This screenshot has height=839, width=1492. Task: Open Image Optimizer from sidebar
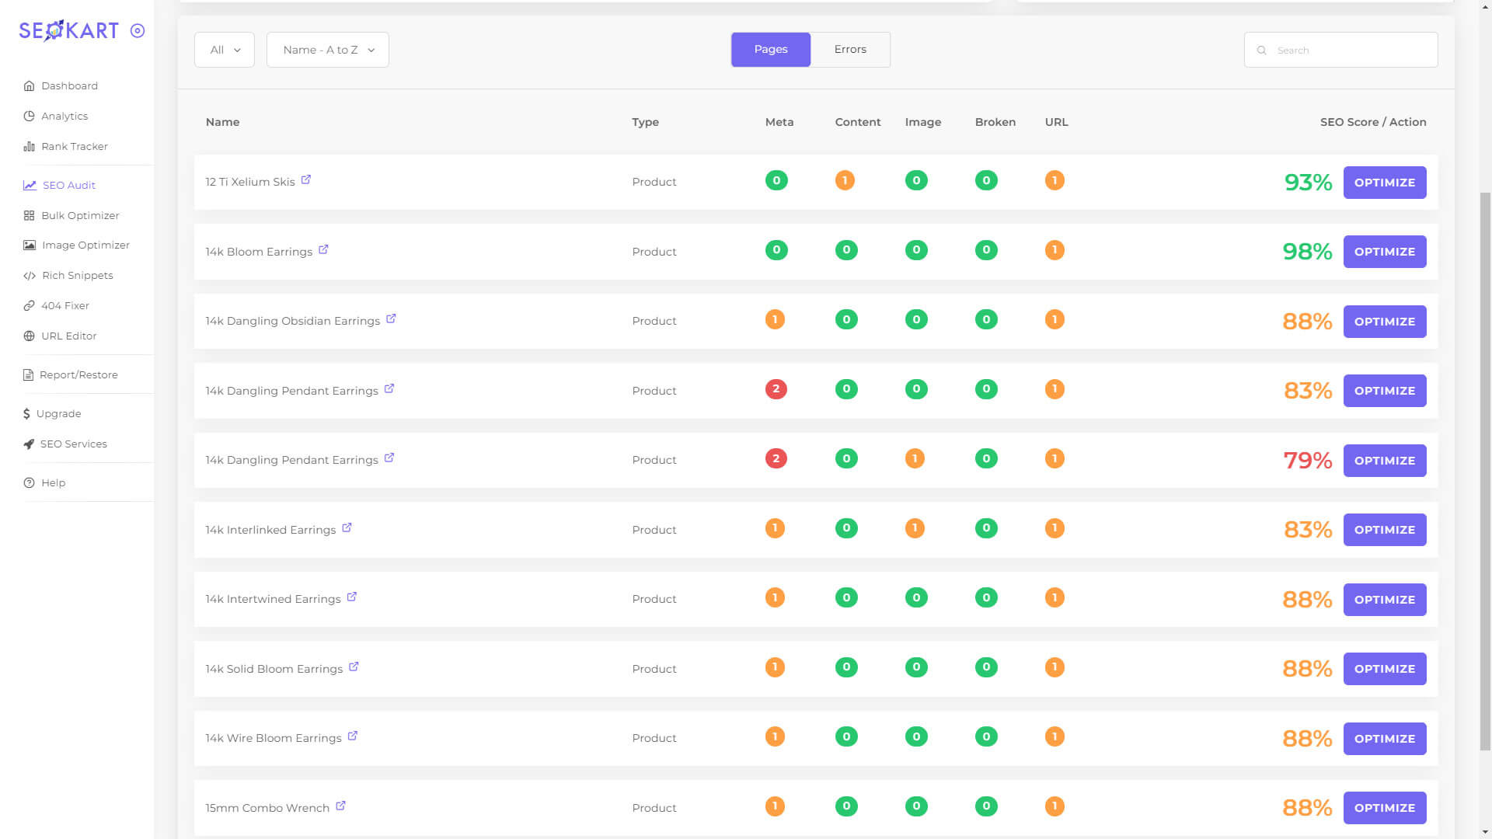85,245
